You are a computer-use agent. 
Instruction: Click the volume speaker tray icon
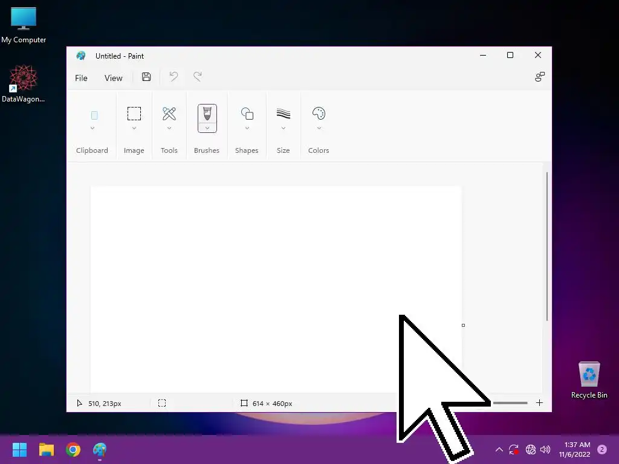(x=545, y=449)
